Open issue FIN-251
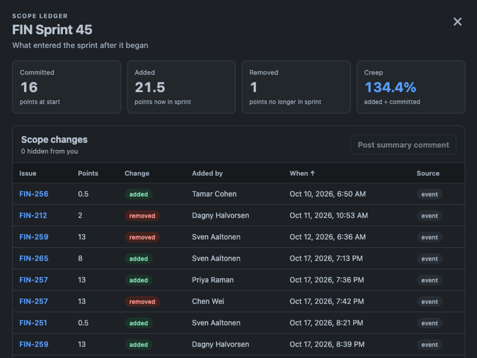The height and width of the screenshot is (358, 477). pyautogui.click(x=33, y=323)
